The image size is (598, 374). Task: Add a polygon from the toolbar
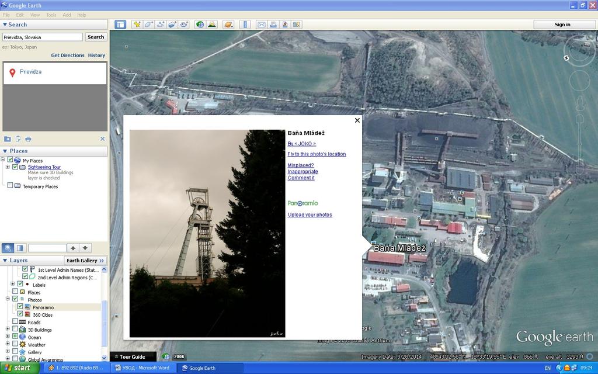[x=148, y=25]
